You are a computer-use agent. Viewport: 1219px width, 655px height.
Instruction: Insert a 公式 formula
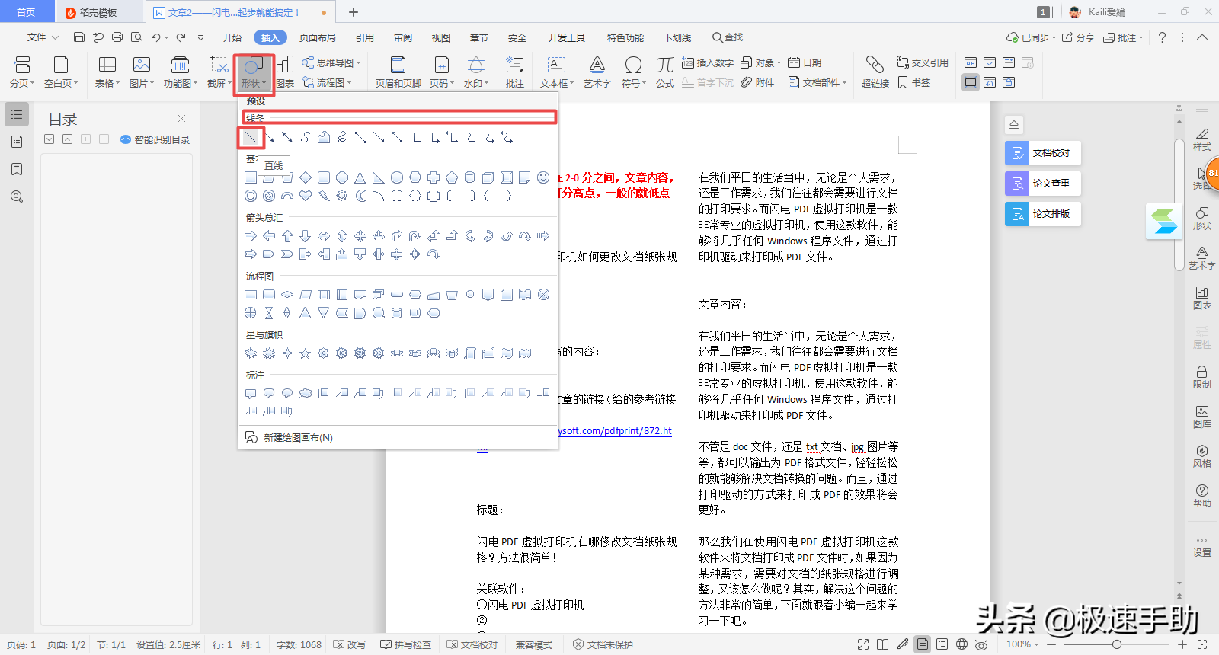pyautogui.click(x=665, y=72)
